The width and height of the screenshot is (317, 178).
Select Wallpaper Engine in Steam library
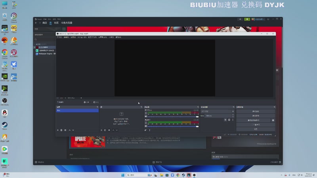click(46, 54)
